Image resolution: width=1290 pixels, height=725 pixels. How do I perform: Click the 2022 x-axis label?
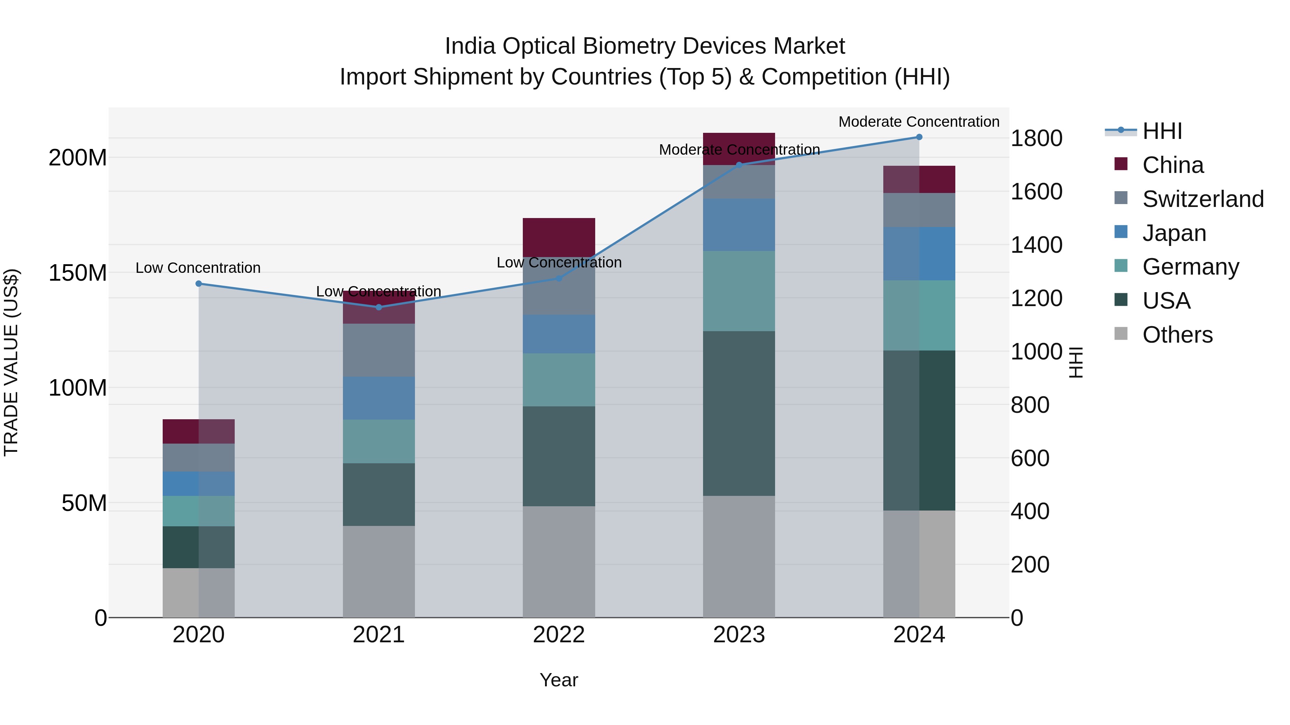[x=559, y=635]
